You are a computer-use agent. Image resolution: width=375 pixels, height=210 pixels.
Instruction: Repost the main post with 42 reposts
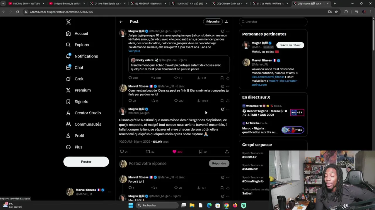coord(150,152)
